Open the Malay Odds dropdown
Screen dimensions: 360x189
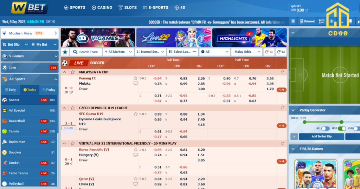247,52
